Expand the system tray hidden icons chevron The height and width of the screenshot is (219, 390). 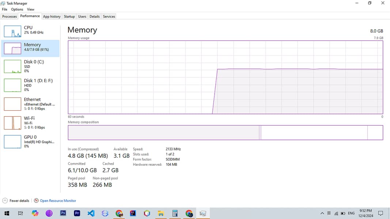click(x=322, y=213)
